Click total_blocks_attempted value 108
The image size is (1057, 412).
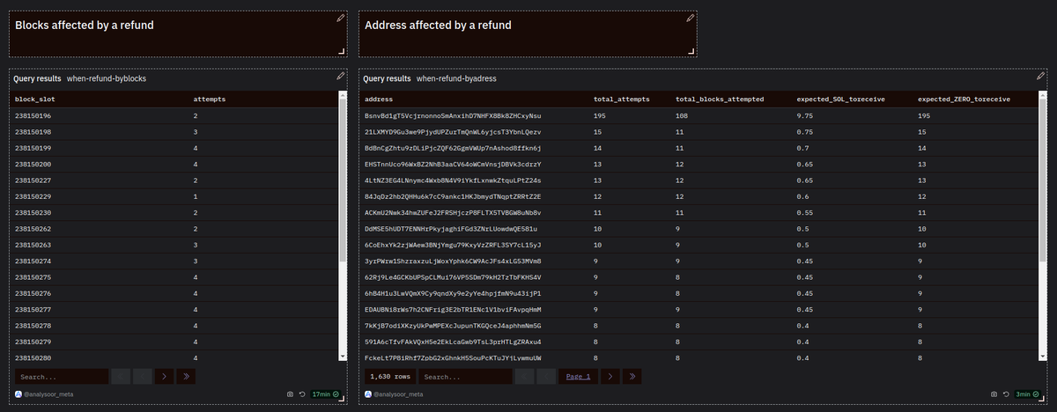[683, 116]
